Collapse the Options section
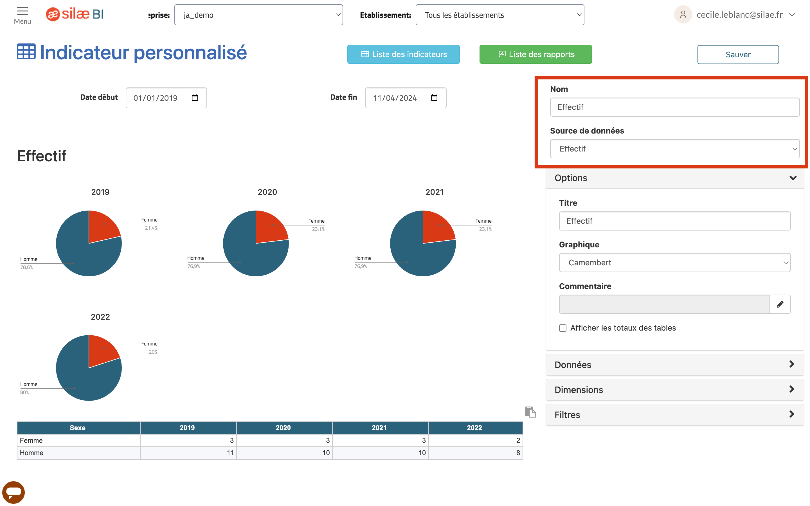This screenshot has width=810, height=506. tap(674, 178)
